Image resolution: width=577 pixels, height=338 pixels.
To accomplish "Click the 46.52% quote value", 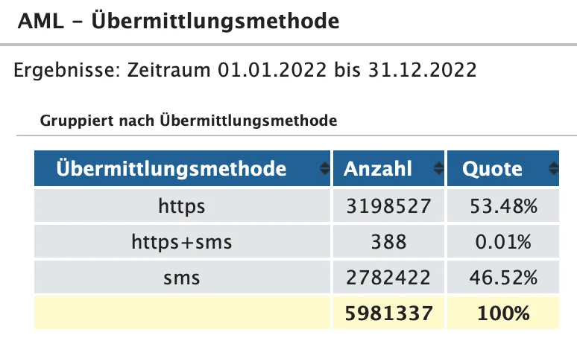I will pyautogui.click(x=502, y=278).
